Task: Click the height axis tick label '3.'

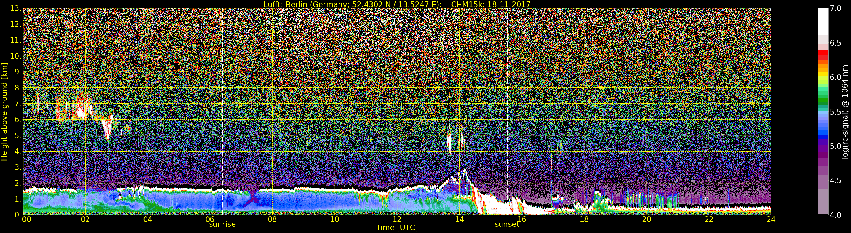Action: pos(18,167)
